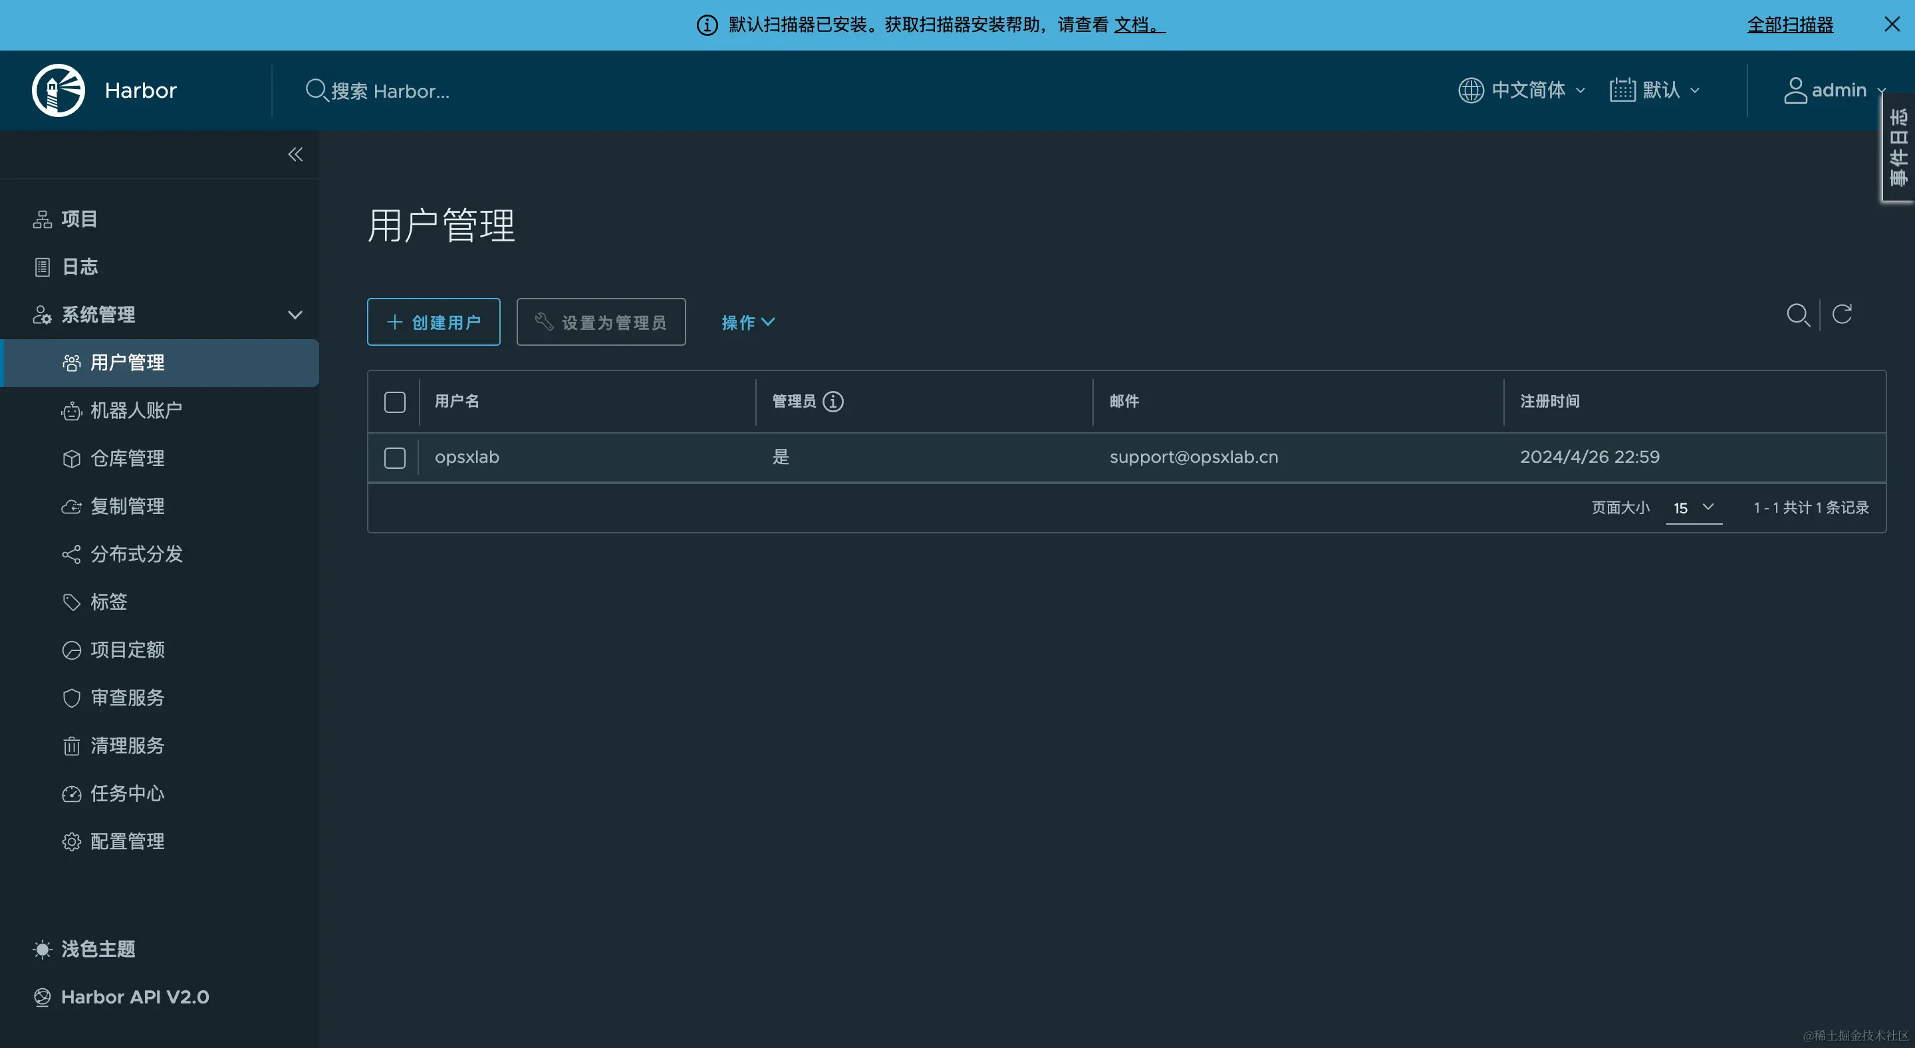Refresh the user list

click(x=1843, y=314)
